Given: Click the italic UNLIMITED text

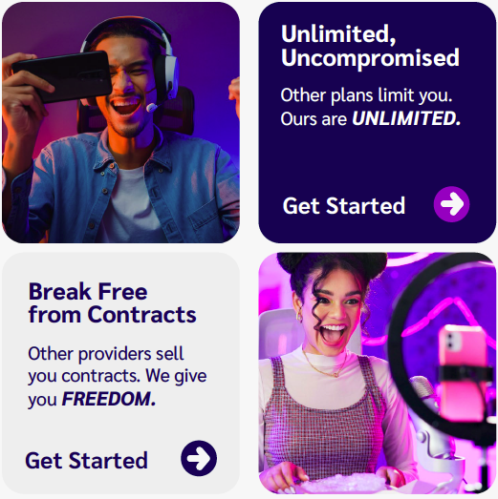Looking at the screenshot, I should pos(406,118).
